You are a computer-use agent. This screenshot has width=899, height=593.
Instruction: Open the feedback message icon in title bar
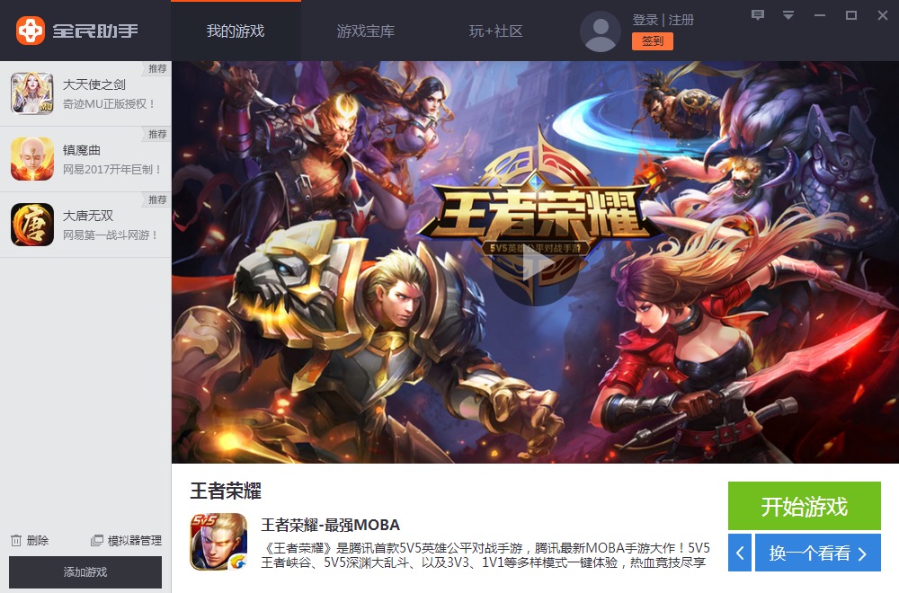click(x=757, y=15)
